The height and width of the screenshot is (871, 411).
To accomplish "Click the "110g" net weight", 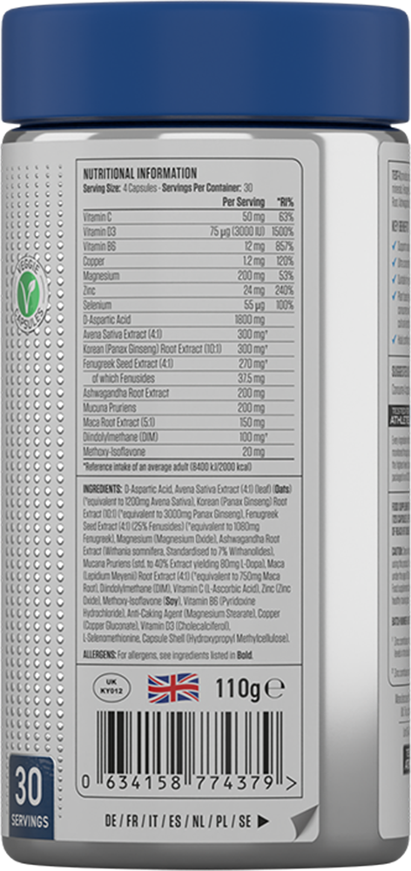I will 238,689.
